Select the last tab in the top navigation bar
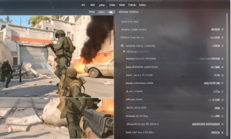Screen dimensions: 231x139 click(x=142, y=5)
